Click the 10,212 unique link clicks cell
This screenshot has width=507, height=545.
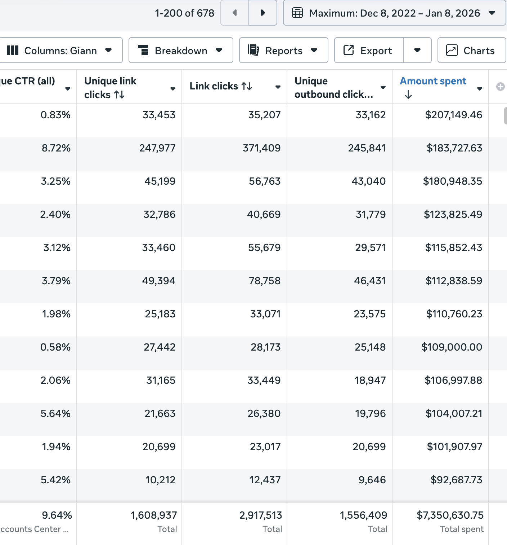click(x=161, y=480)
